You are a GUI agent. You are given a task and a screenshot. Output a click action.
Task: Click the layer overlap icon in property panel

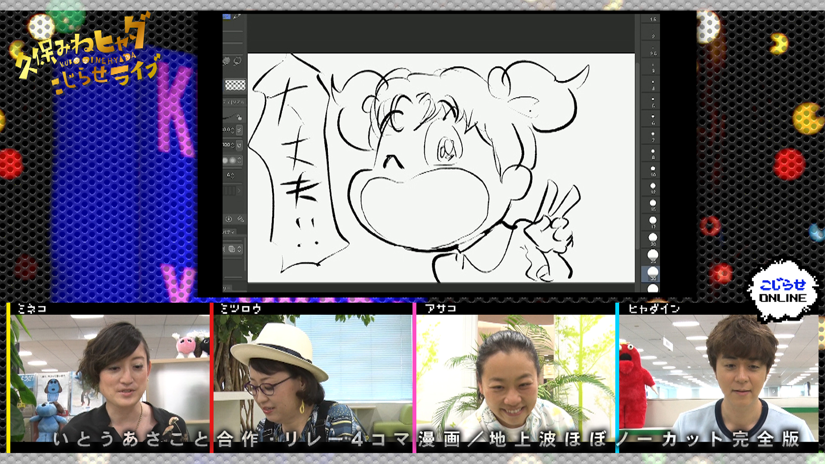(x=232, y=249)
